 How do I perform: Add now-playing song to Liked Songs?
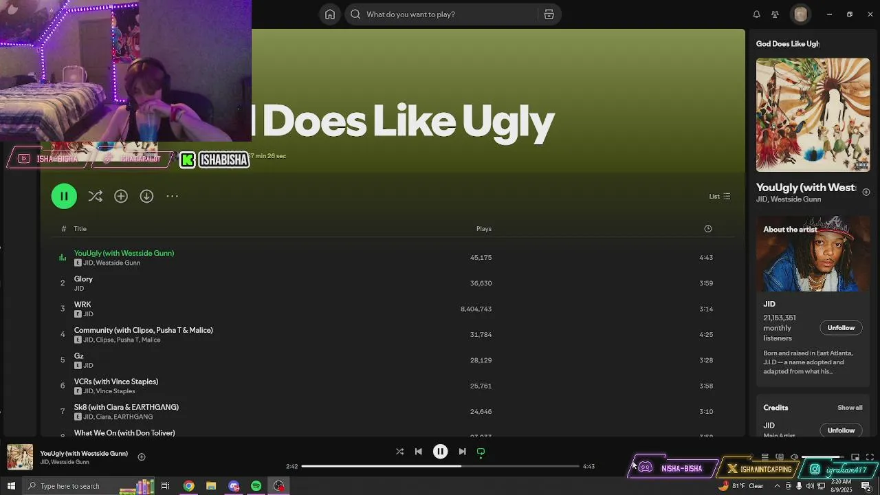pyautogui.click(x=141, y=456)
